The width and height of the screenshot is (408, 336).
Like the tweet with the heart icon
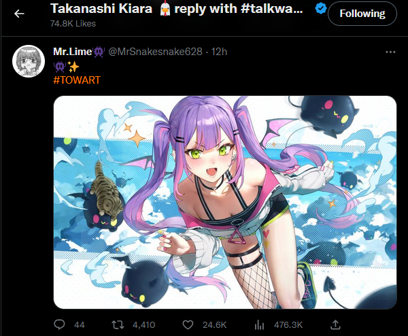188,325
